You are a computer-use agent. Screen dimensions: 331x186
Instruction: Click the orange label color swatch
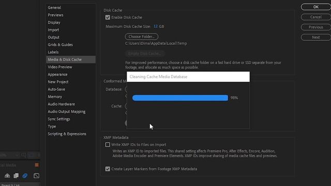point(37,165)
